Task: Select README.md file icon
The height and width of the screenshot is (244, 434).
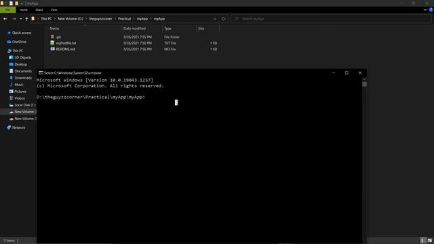Action: [x=52, y=49]
